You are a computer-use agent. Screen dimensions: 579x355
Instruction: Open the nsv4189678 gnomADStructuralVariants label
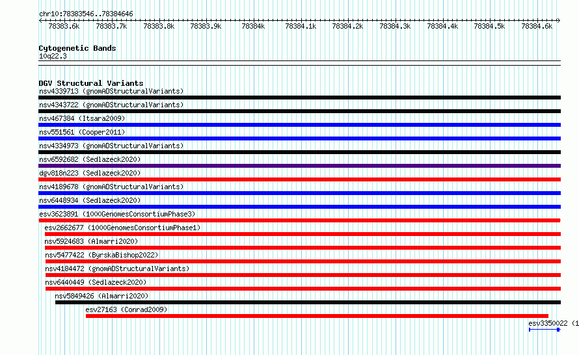(x=111, y=187)
